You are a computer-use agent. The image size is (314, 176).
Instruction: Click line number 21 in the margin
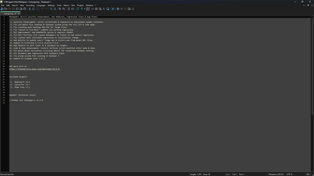tap(4, 69)
